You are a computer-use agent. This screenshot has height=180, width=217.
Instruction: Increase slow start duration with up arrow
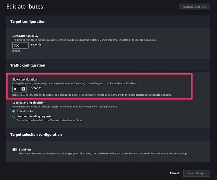tap(23, 88)
